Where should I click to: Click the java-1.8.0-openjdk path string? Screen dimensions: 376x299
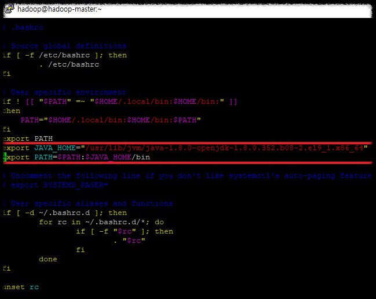tap(224, 148)
